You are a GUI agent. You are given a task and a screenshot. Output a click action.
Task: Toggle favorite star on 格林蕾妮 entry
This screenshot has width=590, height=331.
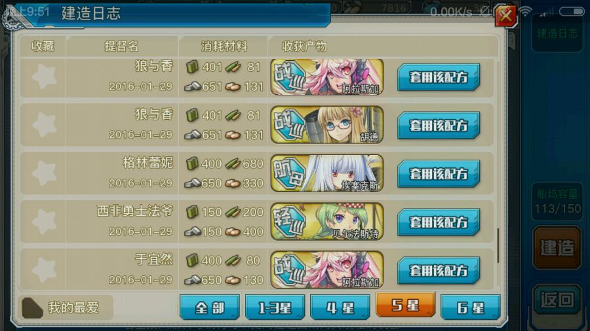click(44, 173)
